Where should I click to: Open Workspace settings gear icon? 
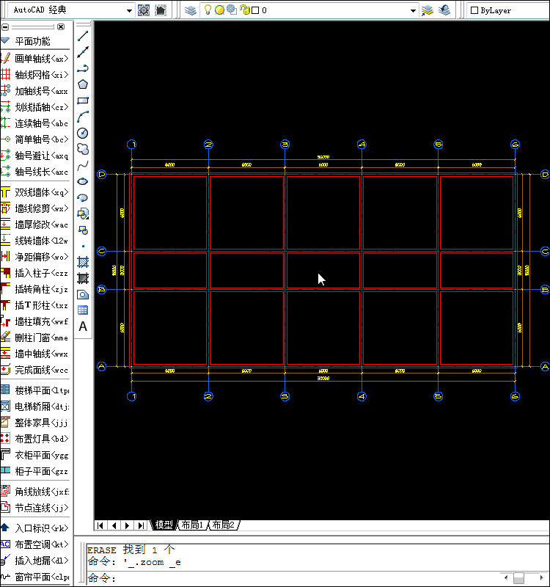[x=144, y=10]
